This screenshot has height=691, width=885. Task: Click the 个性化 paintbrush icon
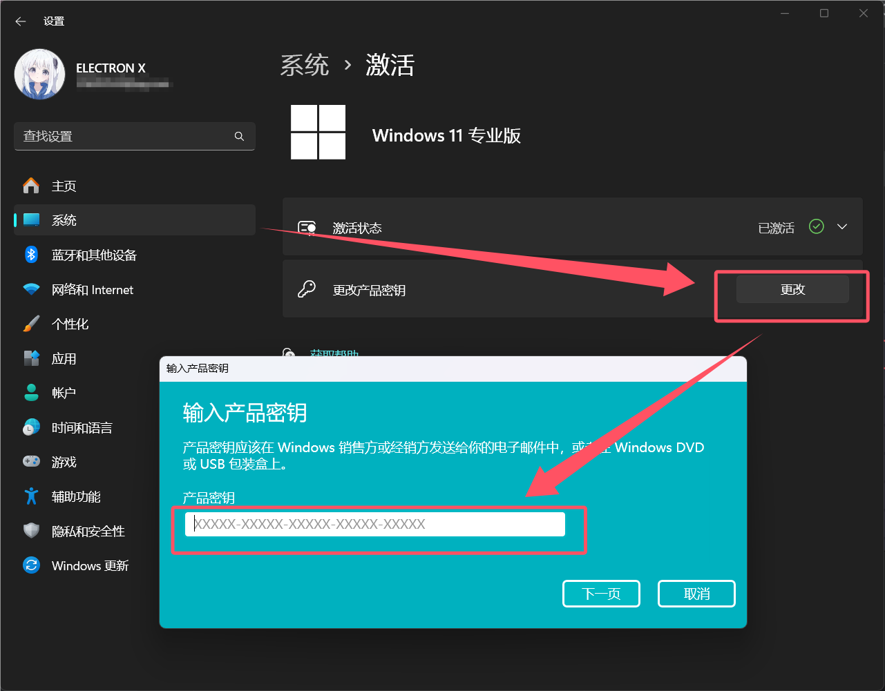click(31, 324)
